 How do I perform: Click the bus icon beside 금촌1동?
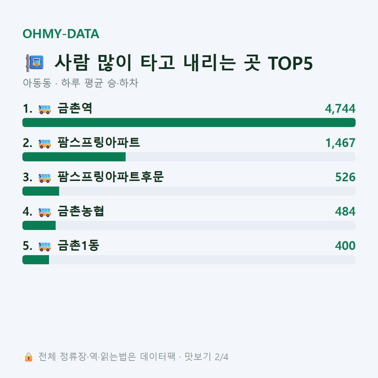pos(45,246)
